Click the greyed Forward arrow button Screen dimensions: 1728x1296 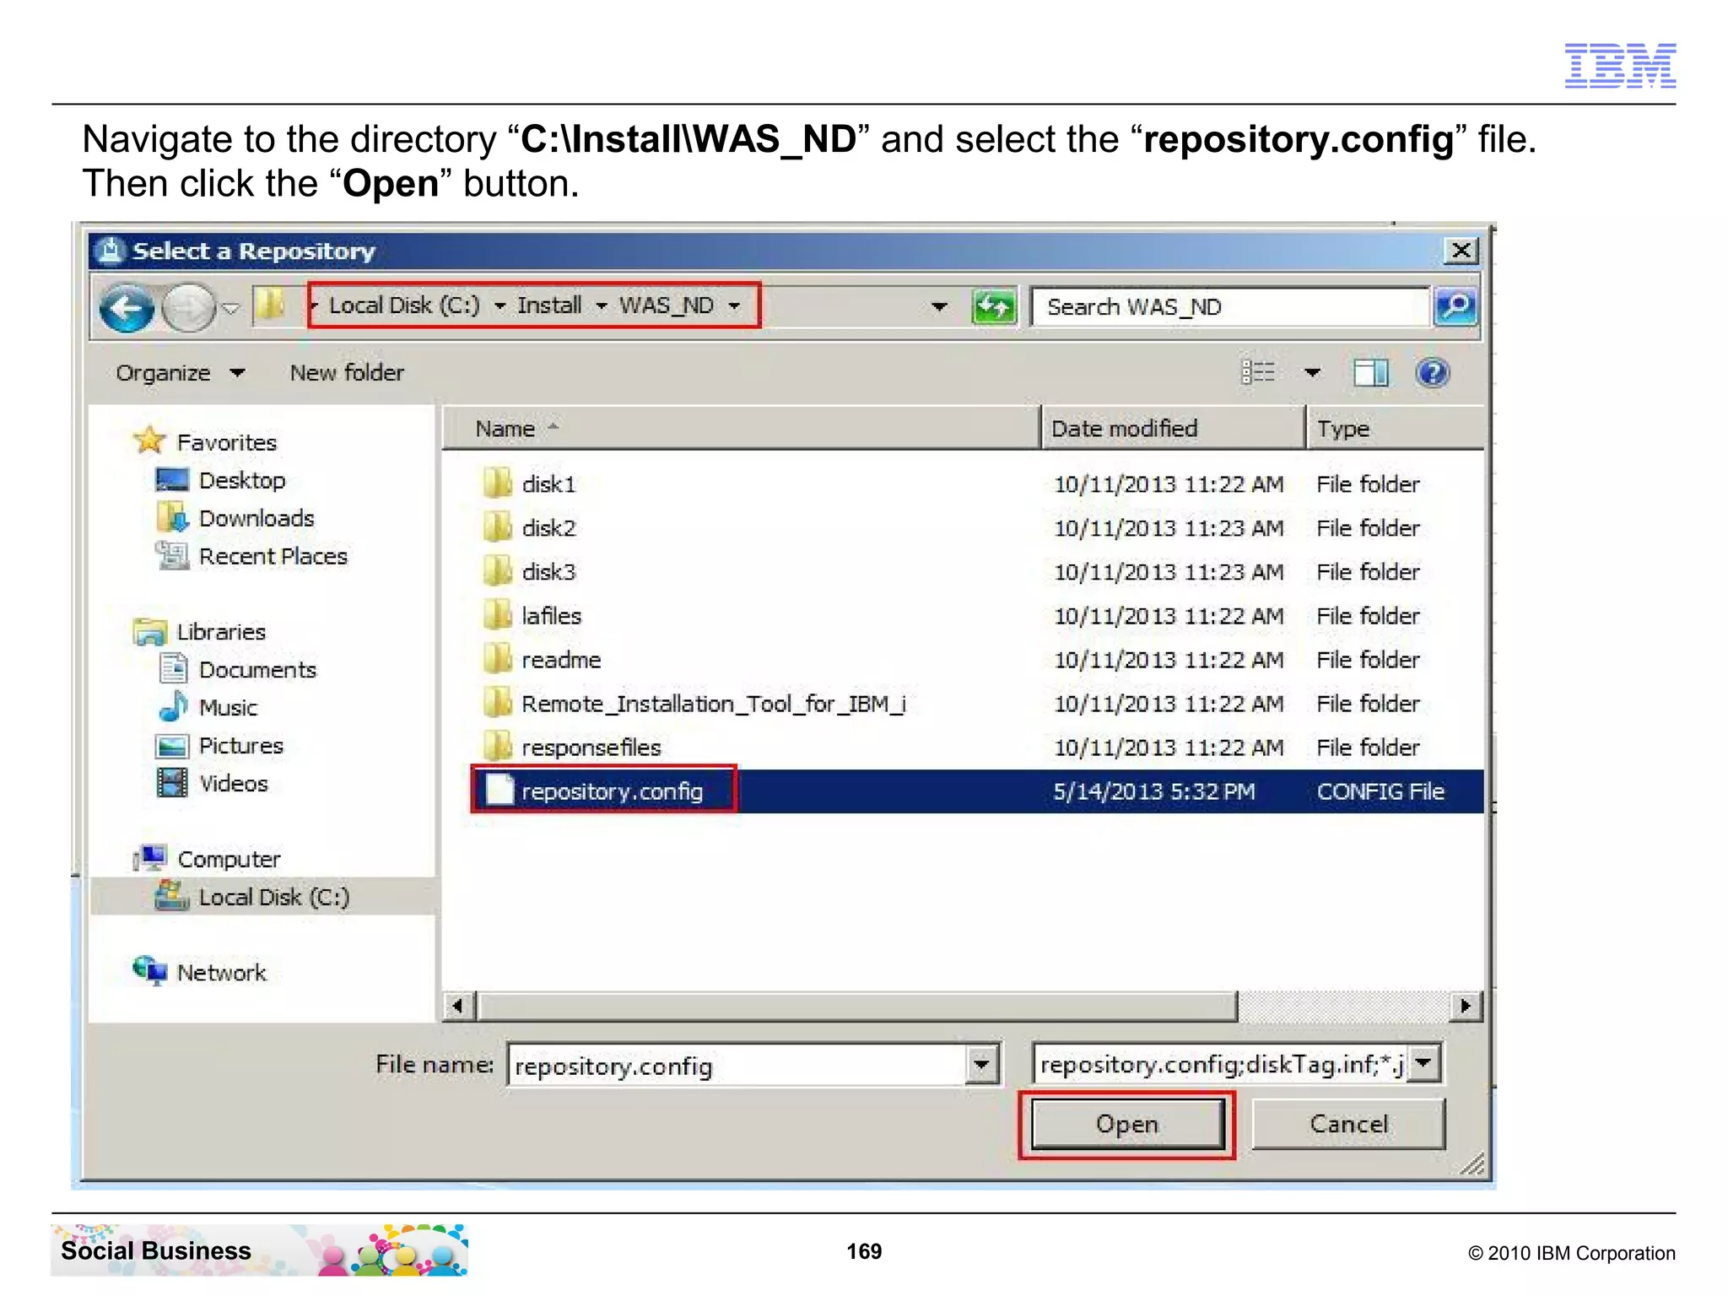[188, 307]
